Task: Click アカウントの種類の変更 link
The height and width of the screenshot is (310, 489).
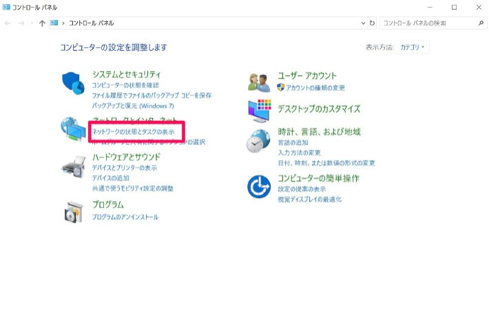Action: 315,88
